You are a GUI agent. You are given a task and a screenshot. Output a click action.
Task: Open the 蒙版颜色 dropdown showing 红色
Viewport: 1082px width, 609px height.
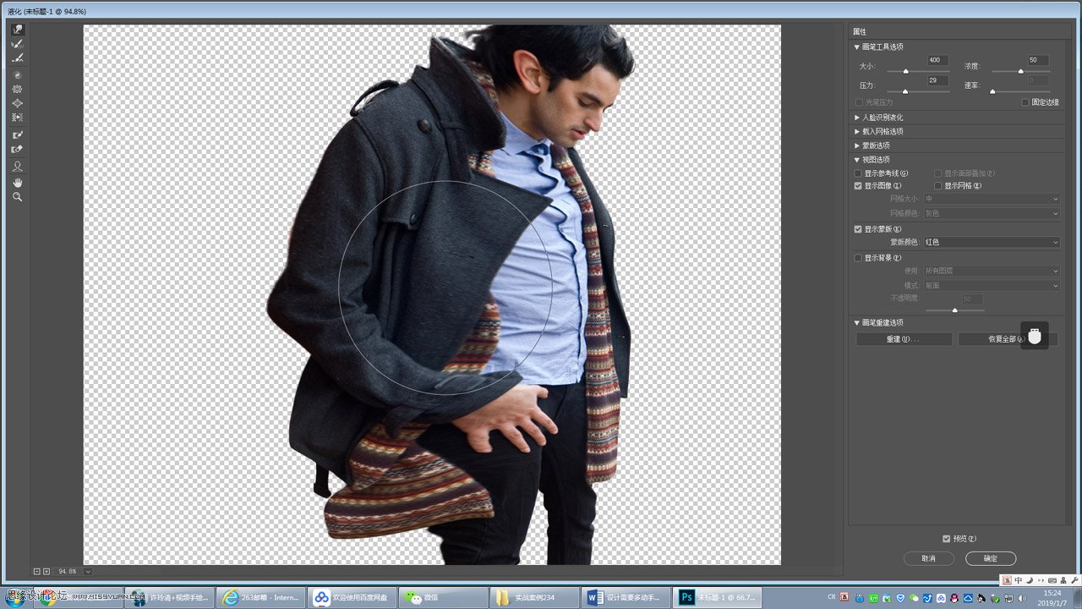click(991, 243)
